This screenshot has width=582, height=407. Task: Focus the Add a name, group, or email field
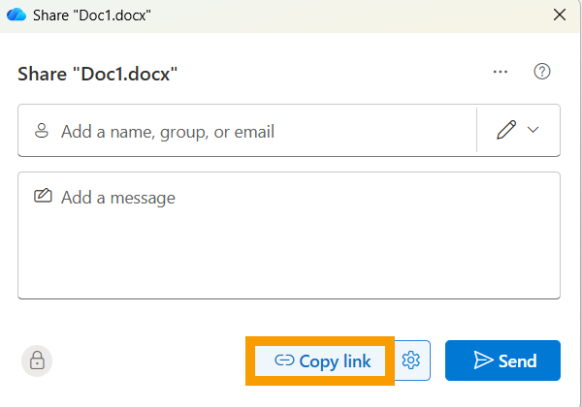tap(262, 131)
